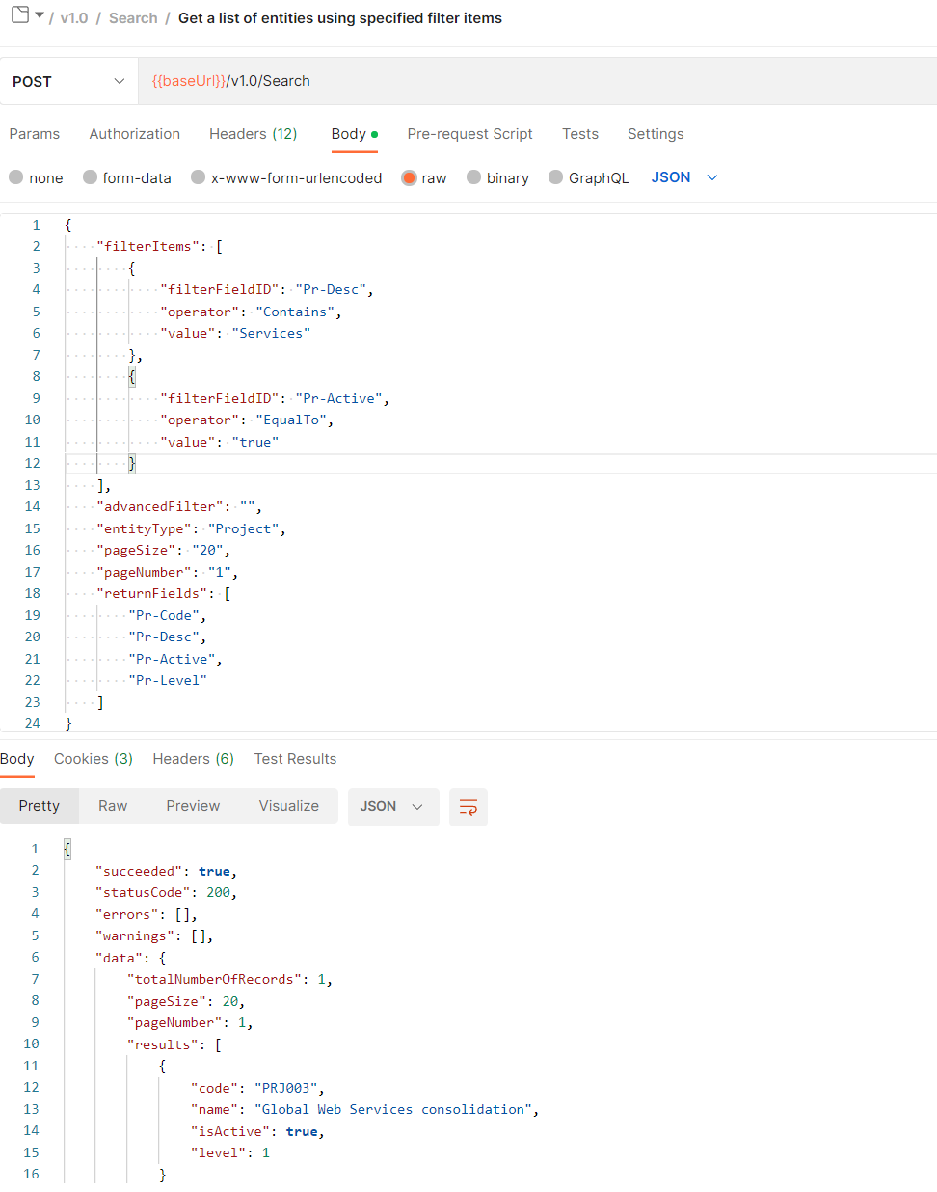Click the request URL field
The height and width of the screenshot is (1192, 937).
[386, 81]
